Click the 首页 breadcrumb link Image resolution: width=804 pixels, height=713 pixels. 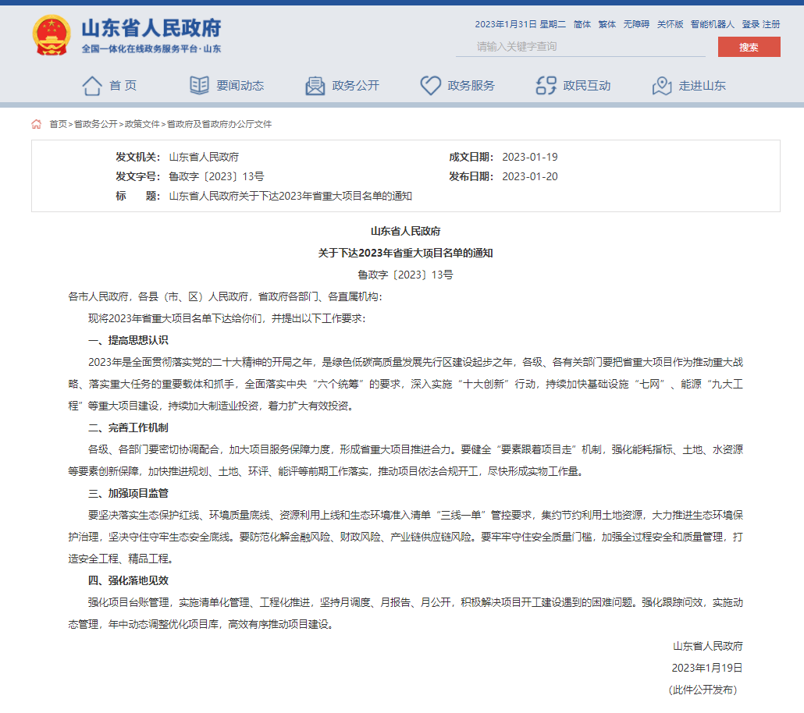58,124
